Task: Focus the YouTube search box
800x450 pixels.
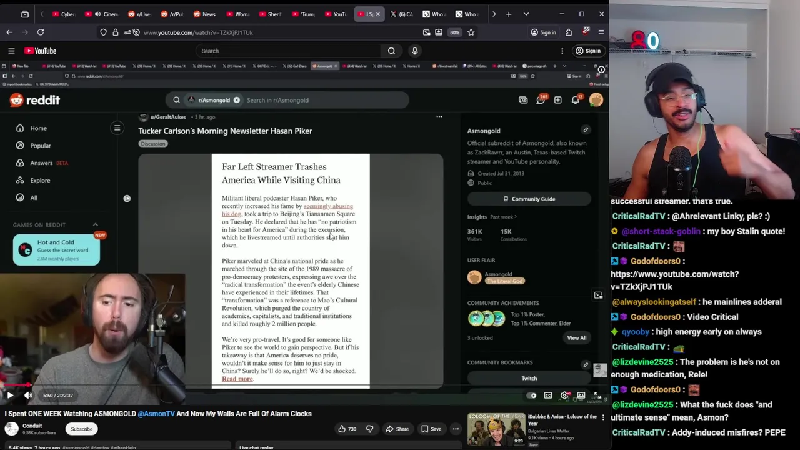Action: tap(287, 51)
